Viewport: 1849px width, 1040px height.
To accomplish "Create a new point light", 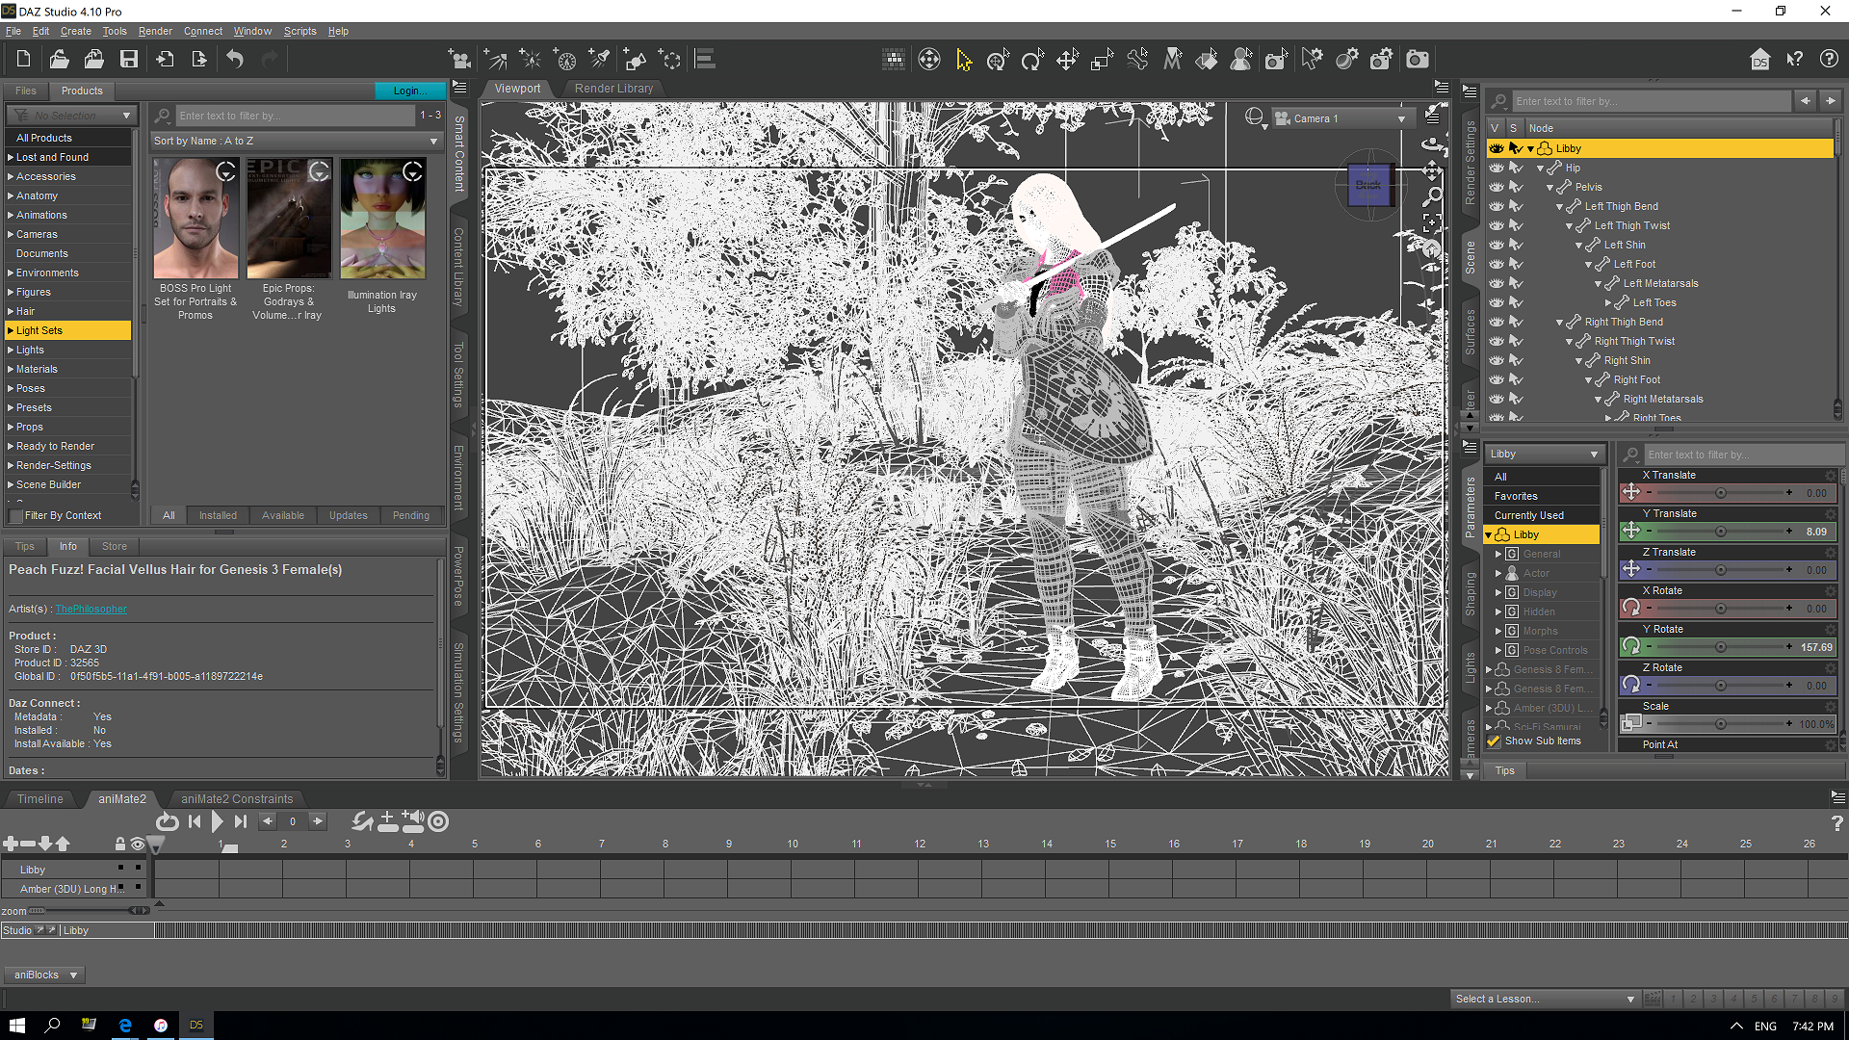I will point(531,60).
